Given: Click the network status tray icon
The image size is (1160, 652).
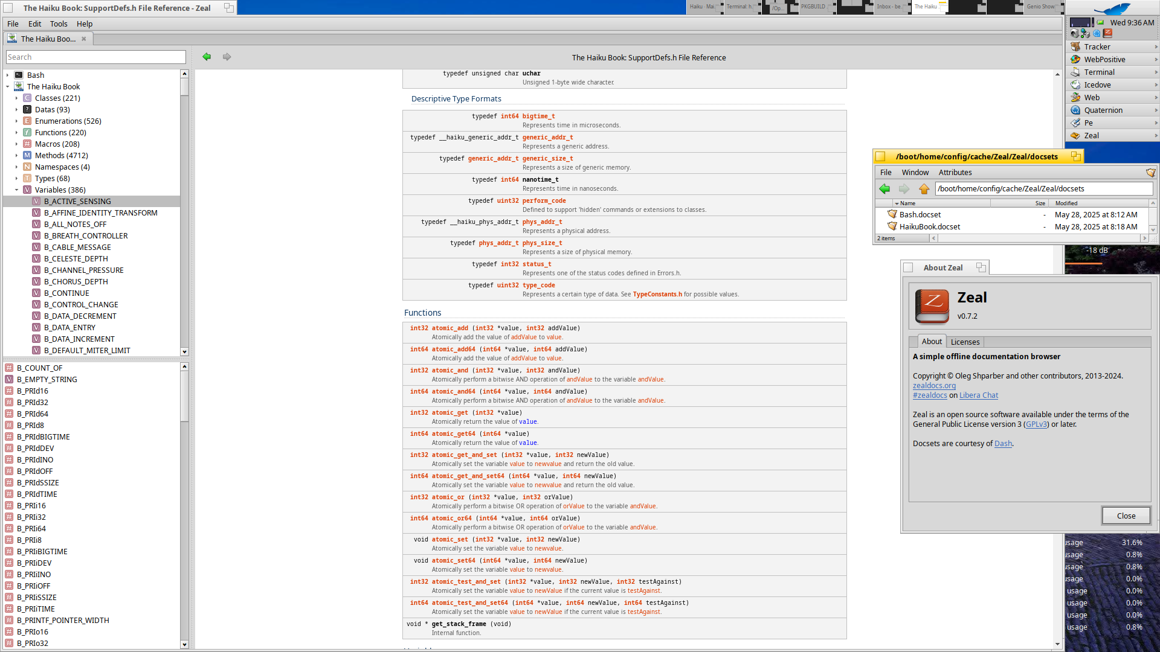Looking at the screenshot, I should coord(1085,34).
